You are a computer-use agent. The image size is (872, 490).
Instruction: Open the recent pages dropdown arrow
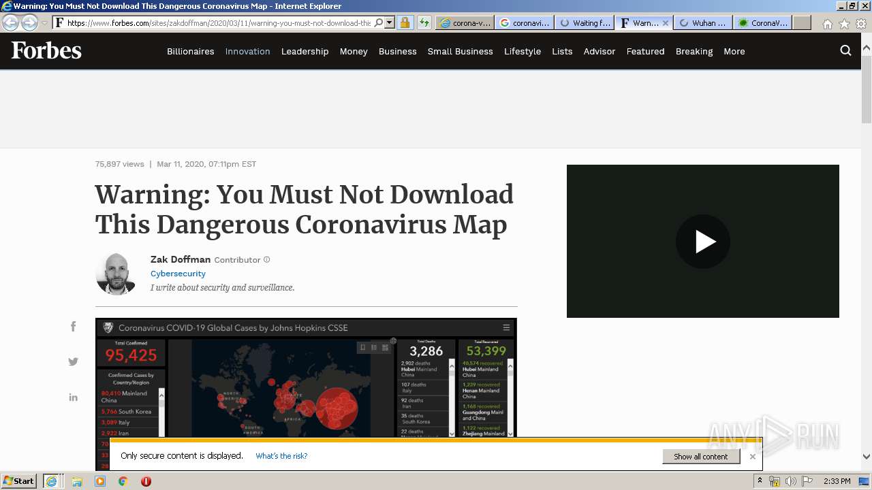(45, 22)
